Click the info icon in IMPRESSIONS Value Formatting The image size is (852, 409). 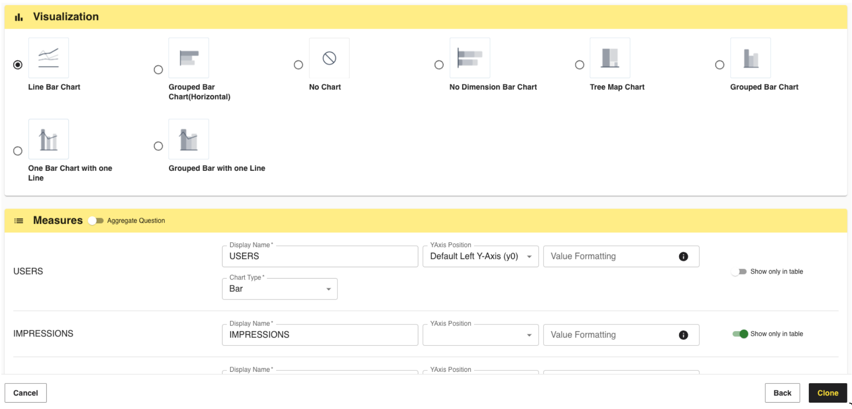(683, 335)
